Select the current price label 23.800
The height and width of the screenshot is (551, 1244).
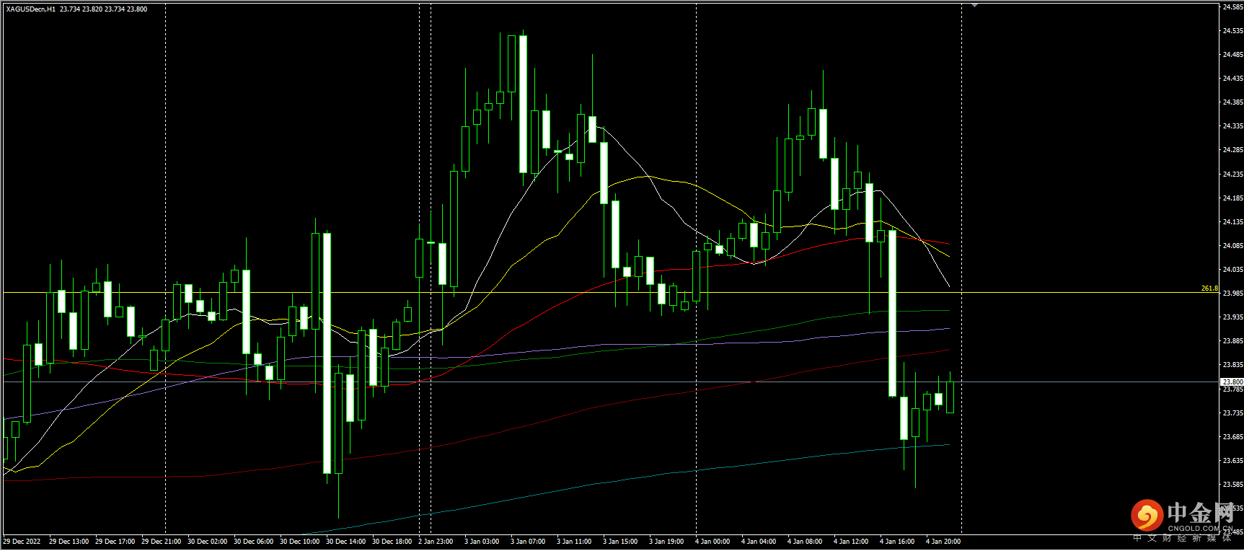[1232, 382]
